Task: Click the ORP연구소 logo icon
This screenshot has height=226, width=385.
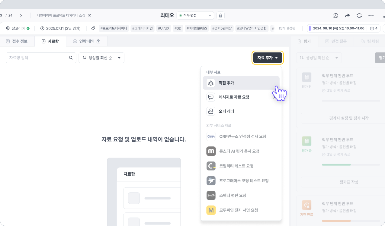Action: 211,137
